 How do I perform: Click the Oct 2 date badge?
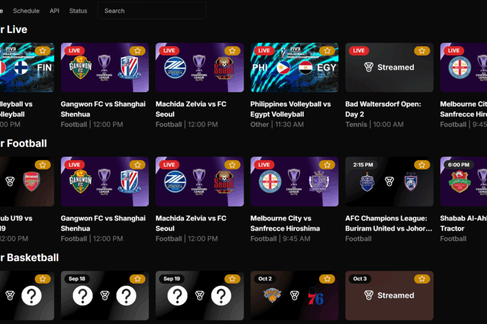pyautogui.click(x=265, y=279)
